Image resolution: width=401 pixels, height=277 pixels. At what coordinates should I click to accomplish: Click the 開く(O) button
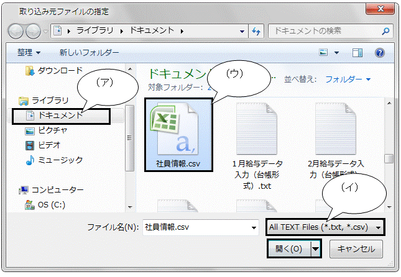(289, 248)
